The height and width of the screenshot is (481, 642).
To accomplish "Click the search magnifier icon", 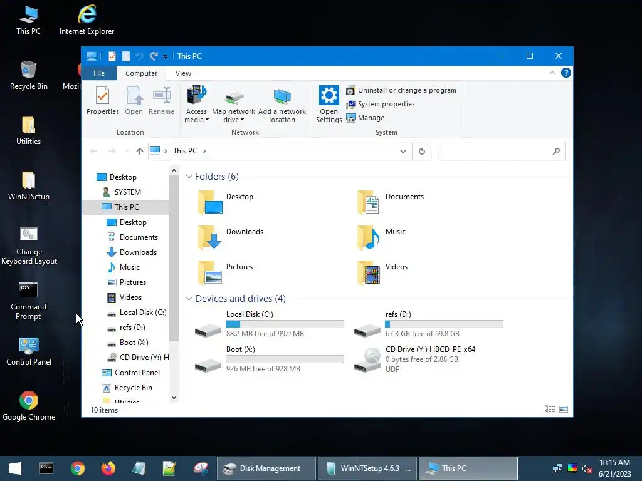I will [x=556, y=152].
